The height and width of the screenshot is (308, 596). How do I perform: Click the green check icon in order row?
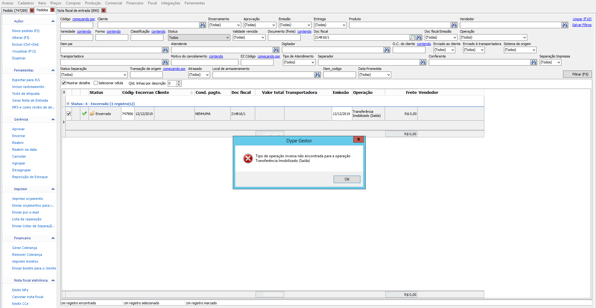click(x=84, y=113)
